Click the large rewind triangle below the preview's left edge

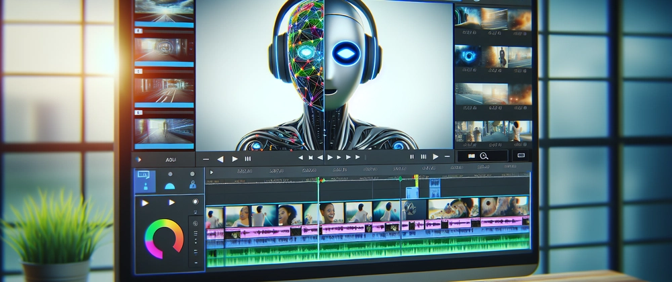[x=220, y=159]
